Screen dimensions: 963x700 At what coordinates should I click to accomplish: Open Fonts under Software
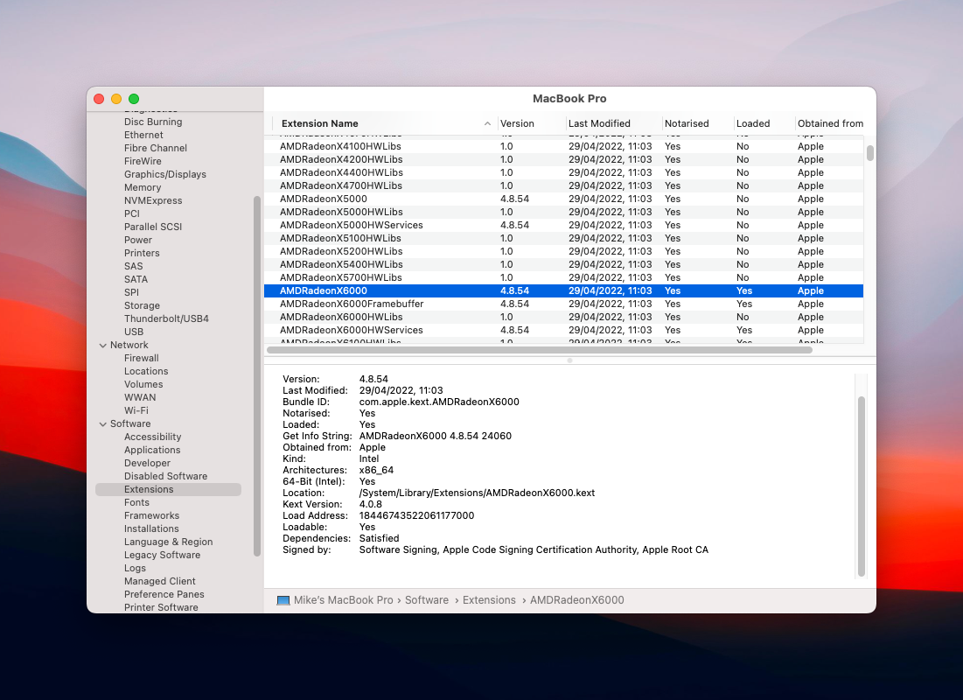[x=136, y=503]
